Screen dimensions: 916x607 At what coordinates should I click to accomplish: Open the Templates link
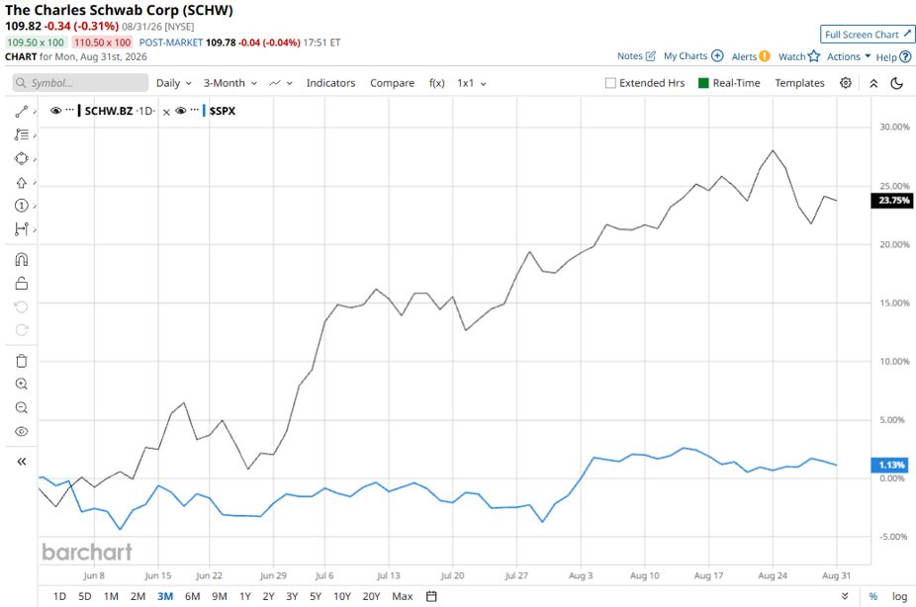coord(799,83)
